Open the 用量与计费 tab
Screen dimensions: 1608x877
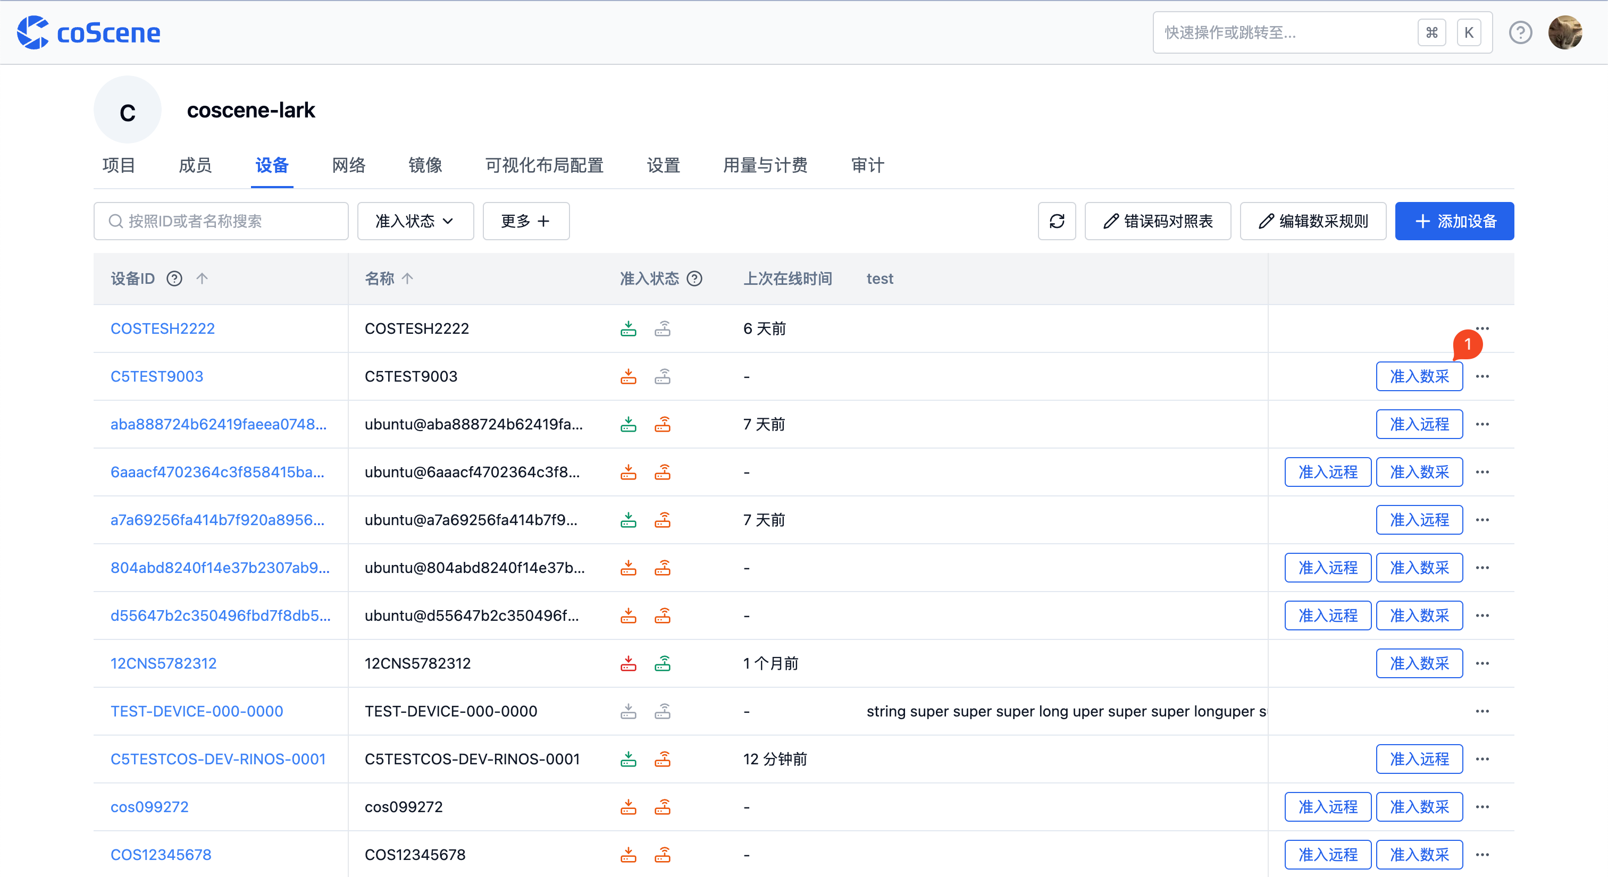pyautogui.click(x=765, y=165)
